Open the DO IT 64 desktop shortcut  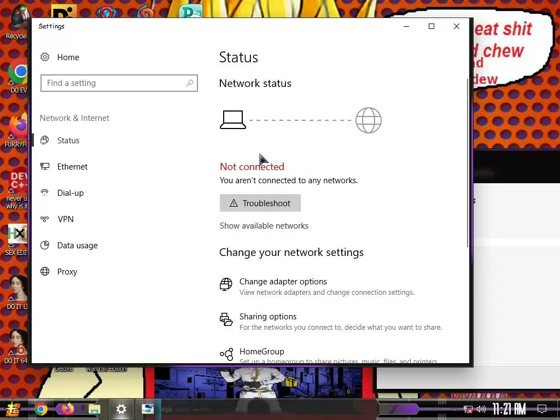click(x=16, y=346)
